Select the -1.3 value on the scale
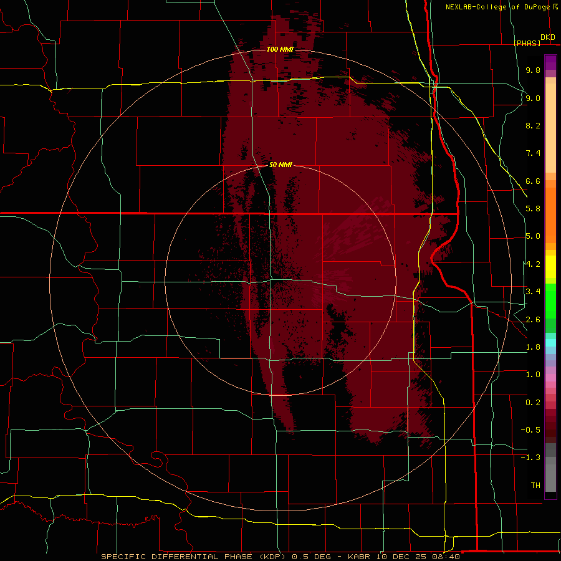This screenshot has width=561, height=561. 530,458
